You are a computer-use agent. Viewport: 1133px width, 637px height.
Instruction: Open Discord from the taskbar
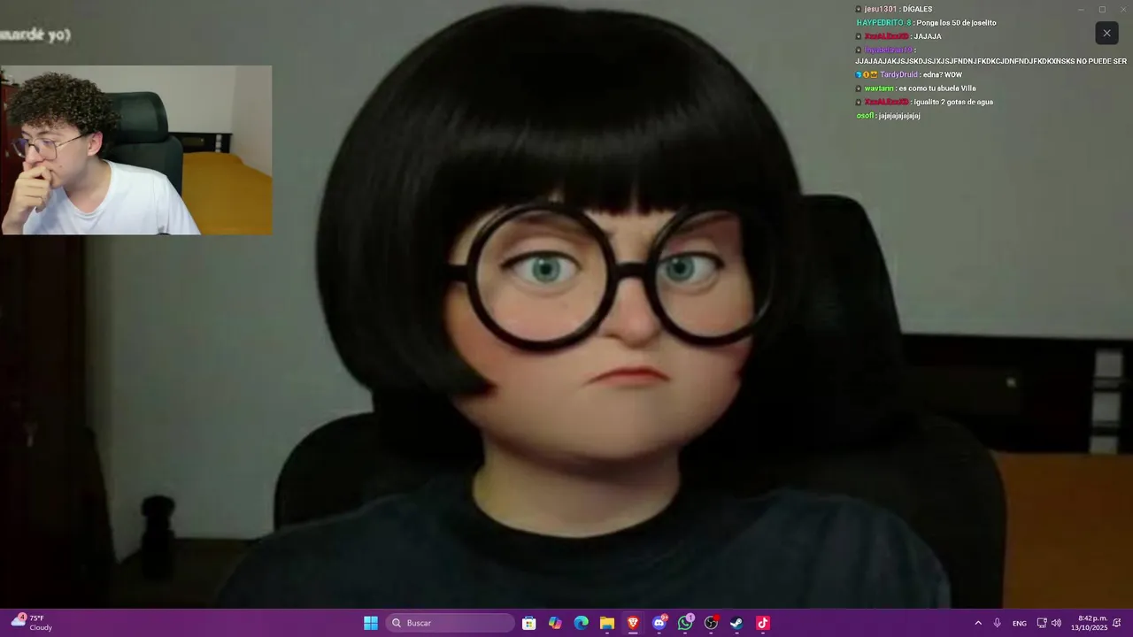coord(659,623)
